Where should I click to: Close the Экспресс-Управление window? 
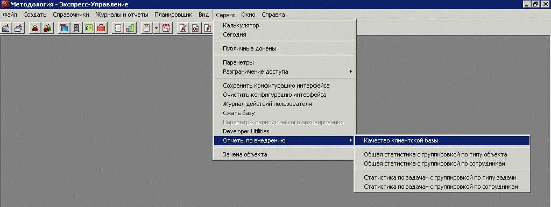(x=545, y=4)
